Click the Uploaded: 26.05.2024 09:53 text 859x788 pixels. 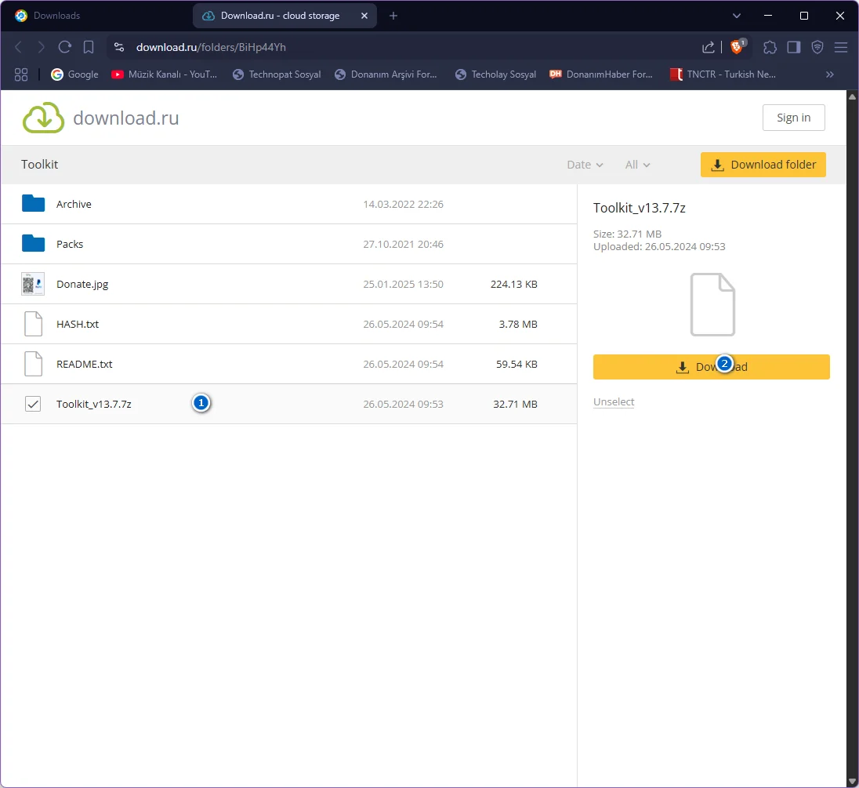[x=659, y=246]
